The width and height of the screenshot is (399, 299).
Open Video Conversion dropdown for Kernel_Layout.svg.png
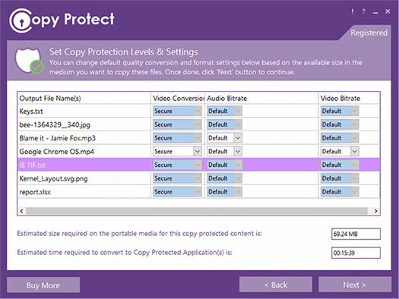pyautogui.click(x=177, y=178)
